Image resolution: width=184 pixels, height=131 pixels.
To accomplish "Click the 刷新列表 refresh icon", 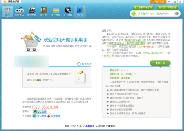I will (x=79, y=64).
